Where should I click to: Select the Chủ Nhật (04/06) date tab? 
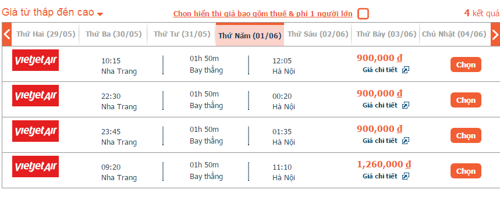point(454,34)
